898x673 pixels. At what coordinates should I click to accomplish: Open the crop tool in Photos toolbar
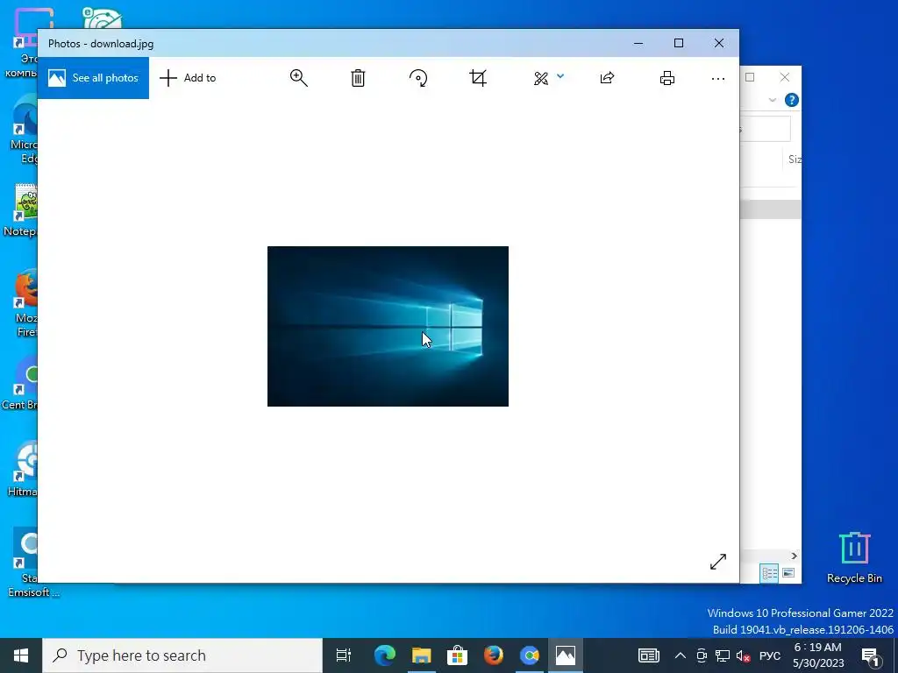pos(478,78)
